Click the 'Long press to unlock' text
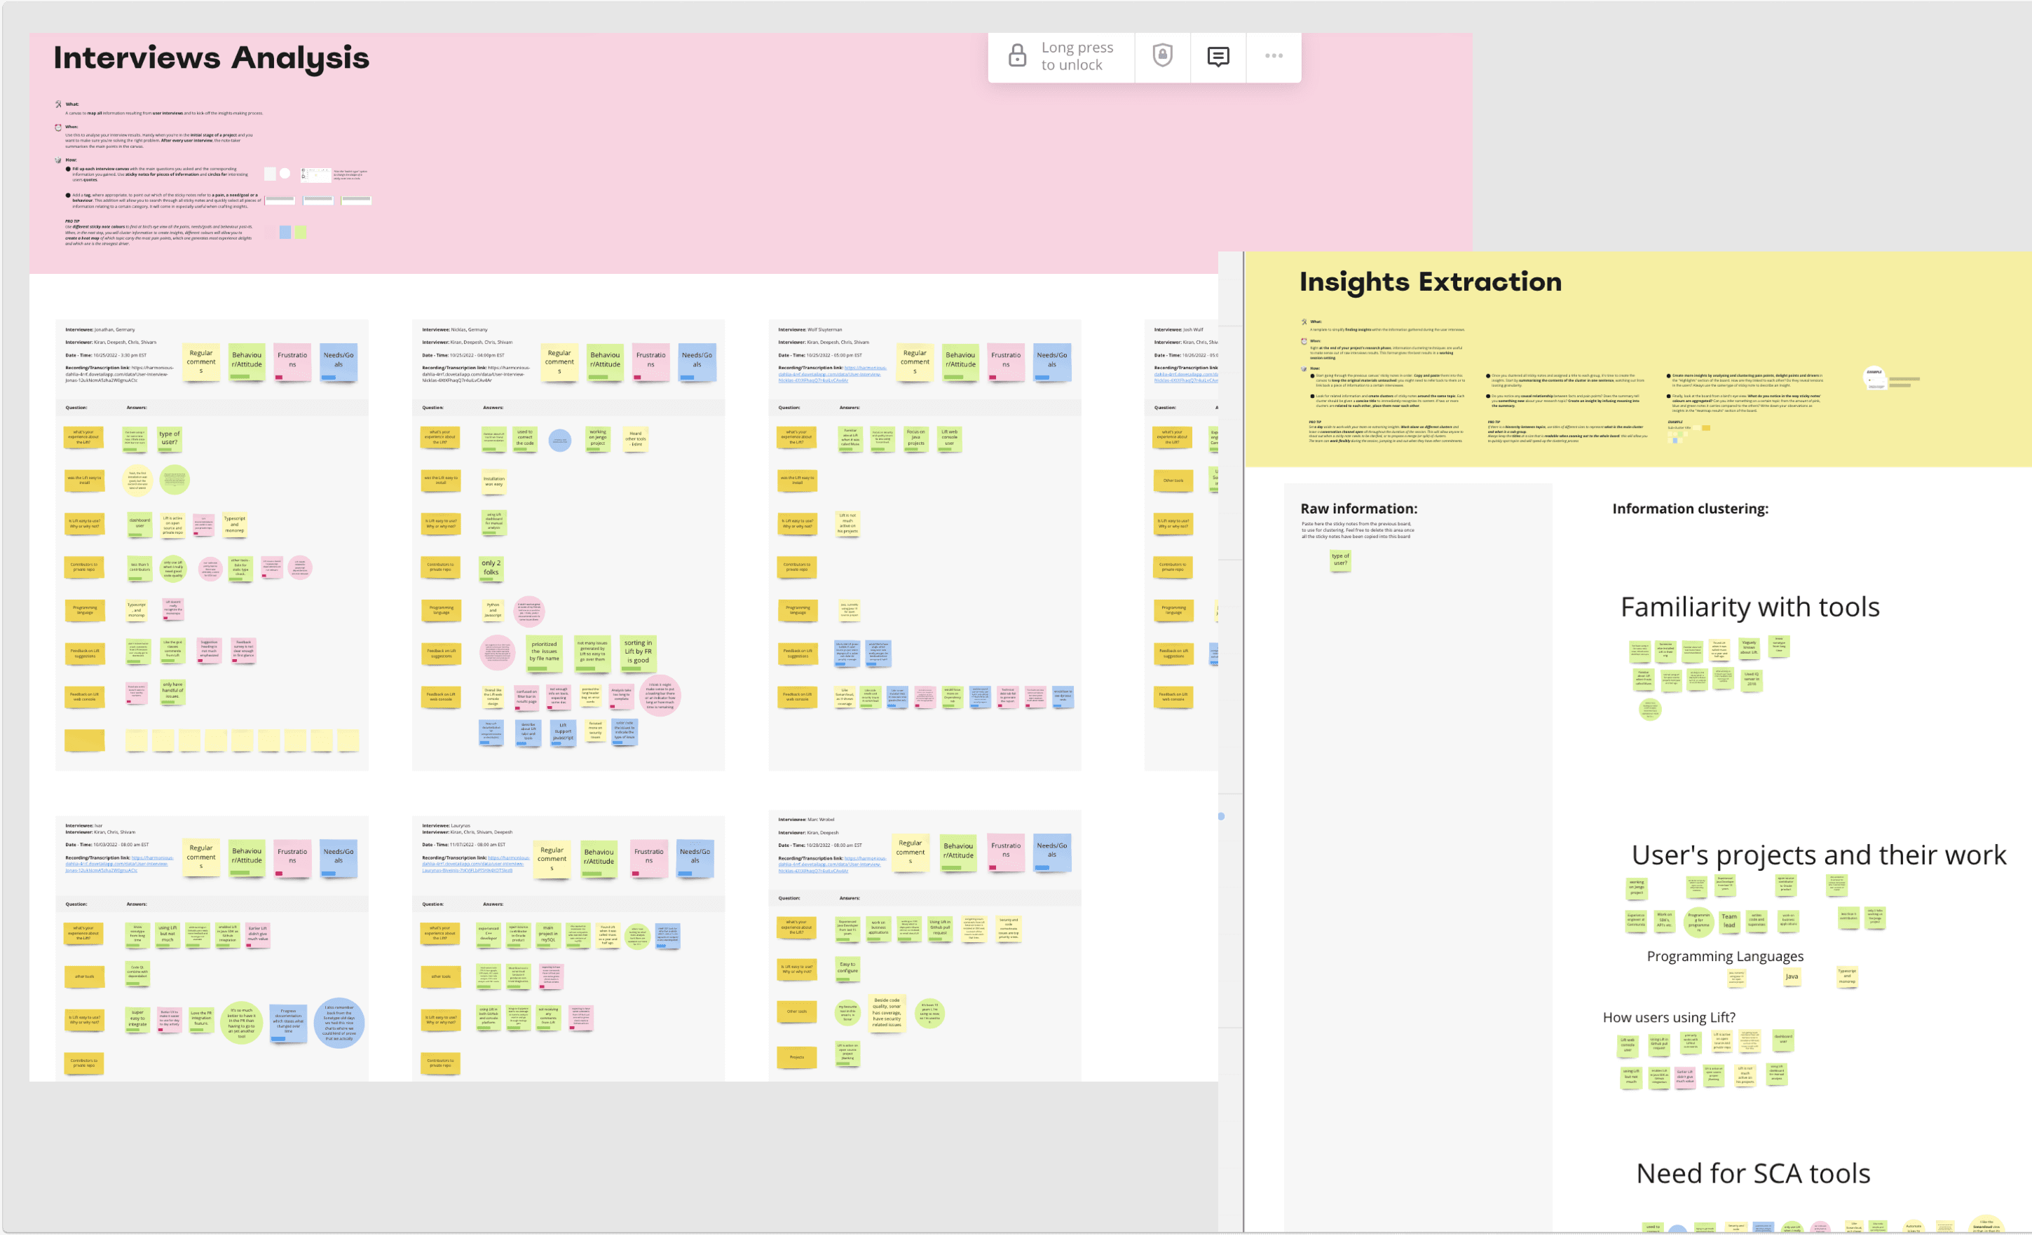Screen dimensions: 2032x1235 tap(1076, 56)
